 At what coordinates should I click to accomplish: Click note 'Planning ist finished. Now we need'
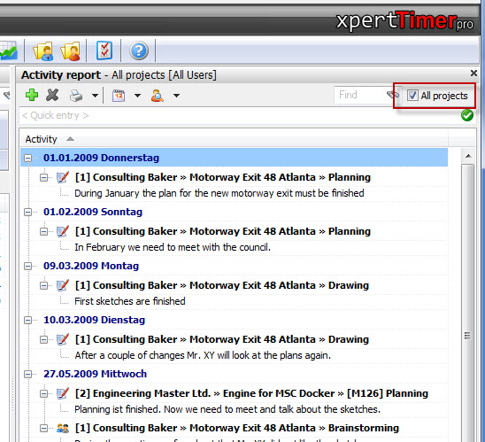[227, 409]
